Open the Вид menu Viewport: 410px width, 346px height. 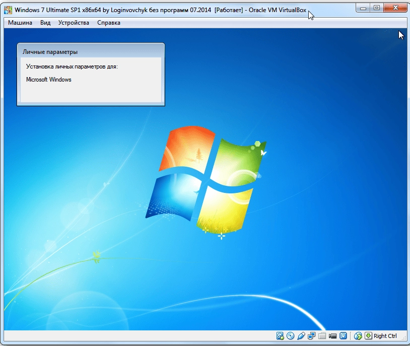[45, 23]
